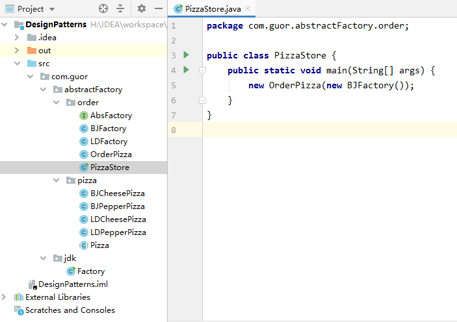Open the Project view dropdown arrow
Screen dimensions: 457x322
[x=52, y=9]
